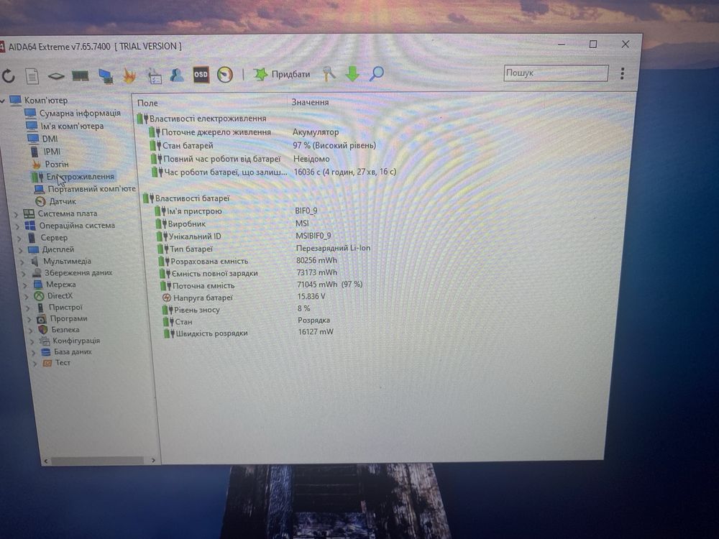Screen dimensions: 719x539
Task: Open the memory module toolbar icon
Action: click(x=81, y=76)
